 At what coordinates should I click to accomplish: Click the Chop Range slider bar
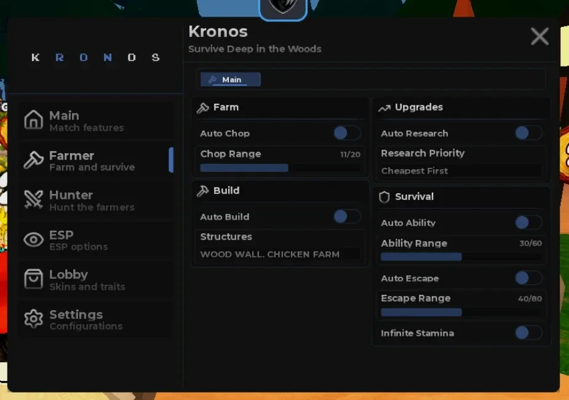click(280, 168)
